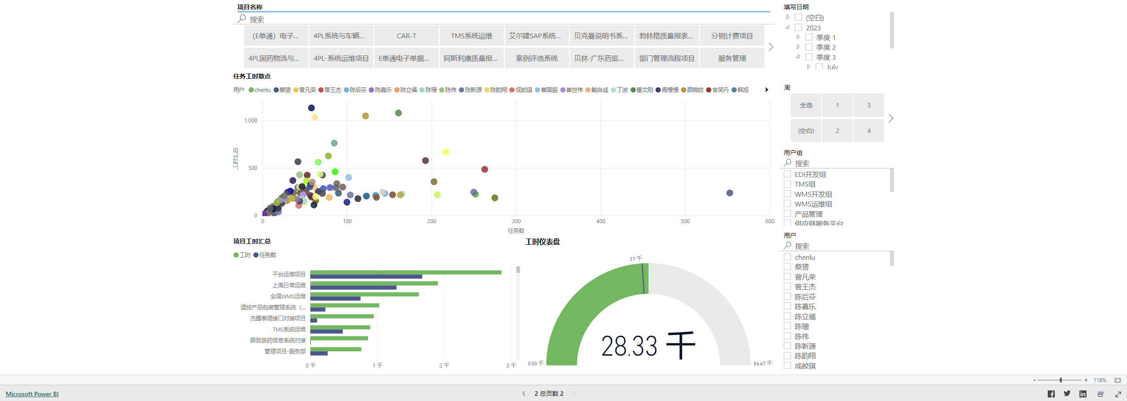
Task: Select (空白) week tile
Action: tap(806, 131)
